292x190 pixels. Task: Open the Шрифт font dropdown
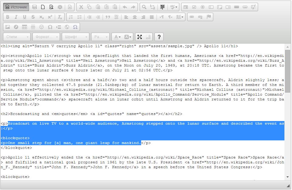(76, 37)
